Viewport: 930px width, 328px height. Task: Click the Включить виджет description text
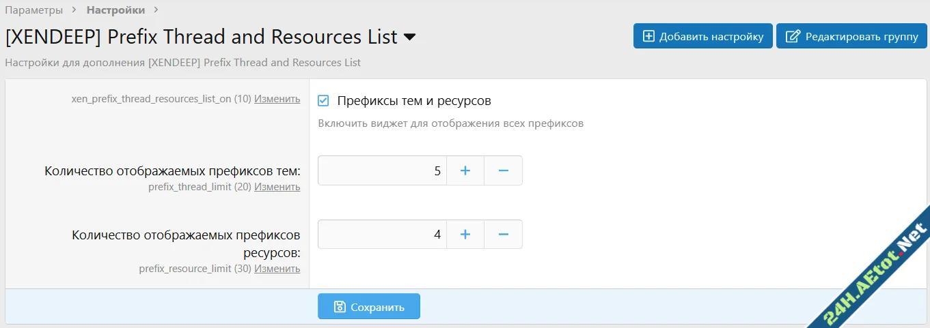tap(451, 124)
